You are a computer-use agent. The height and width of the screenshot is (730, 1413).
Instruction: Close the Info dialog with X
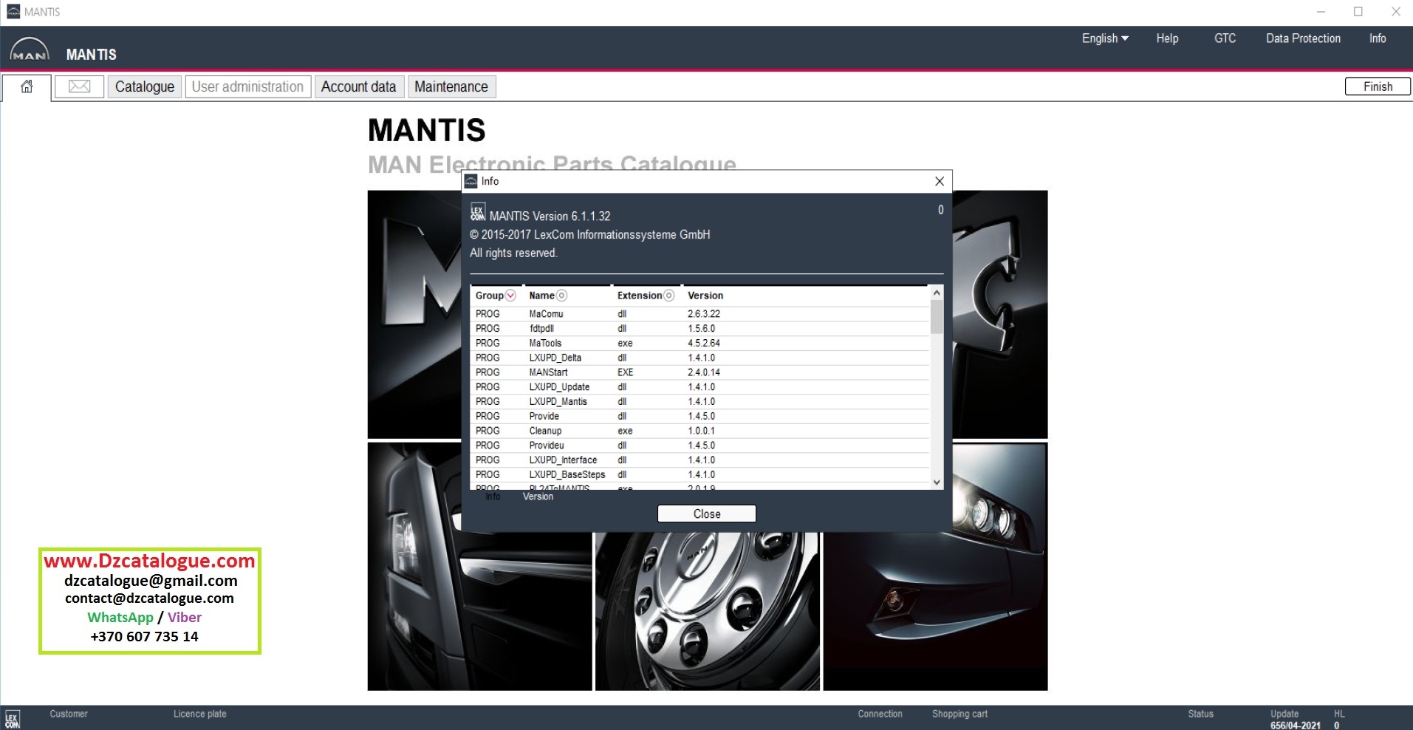tap(940, 181)
